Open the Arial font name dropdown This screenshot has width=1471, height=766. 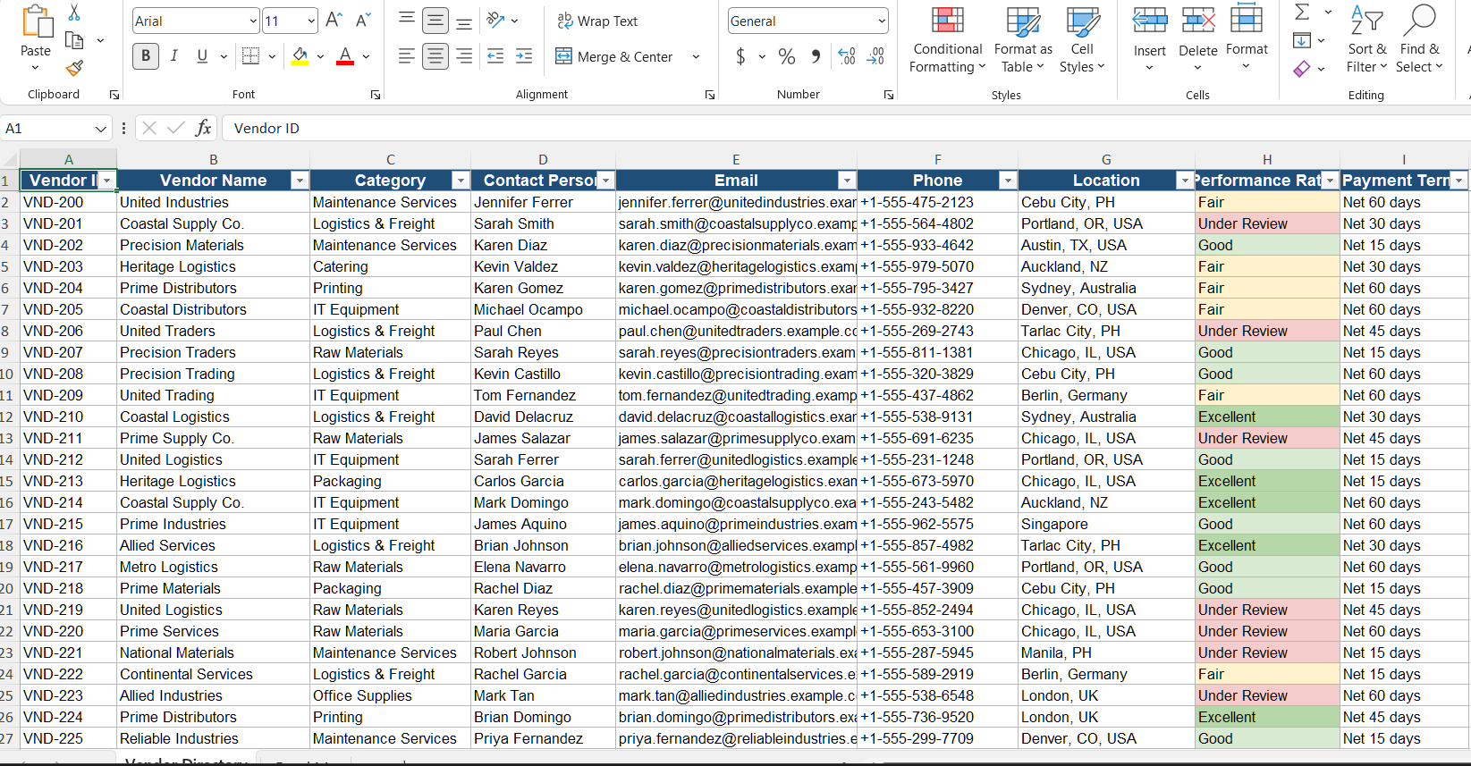[x=254, y=21]
